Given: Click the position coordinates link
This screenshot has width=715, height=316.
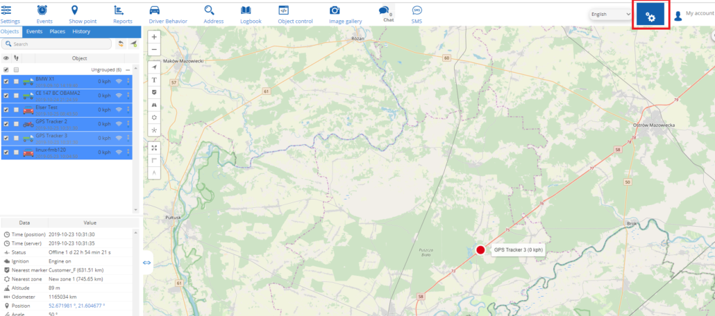Looking at the screenshot, I should click(76, 306).
